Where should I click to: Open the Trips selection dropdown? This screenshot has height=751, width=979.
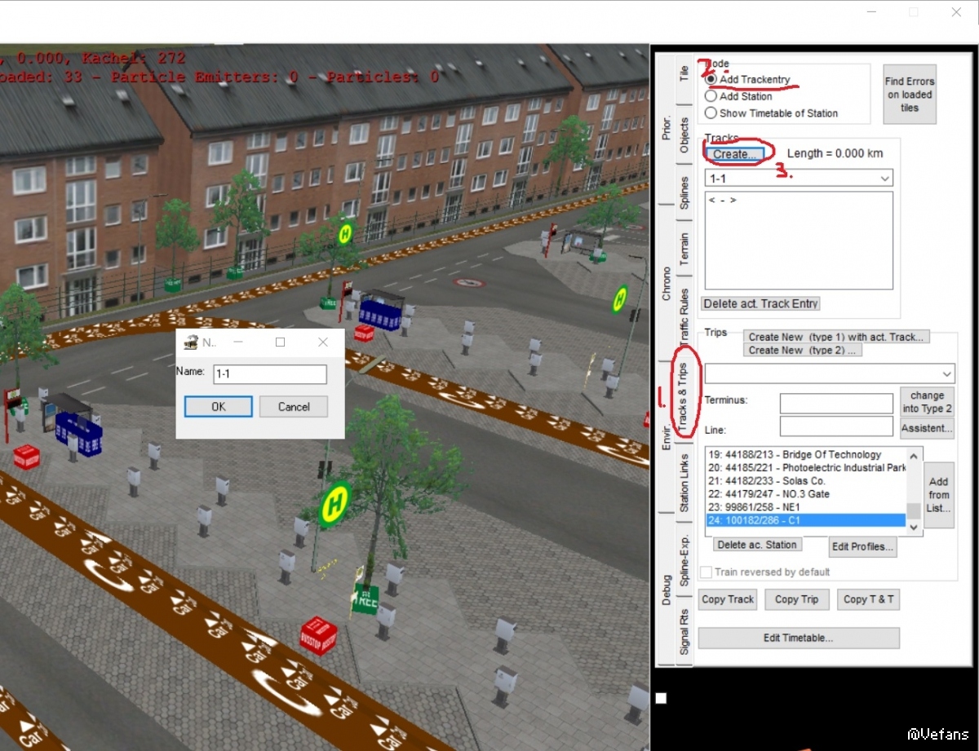[946, 373]
